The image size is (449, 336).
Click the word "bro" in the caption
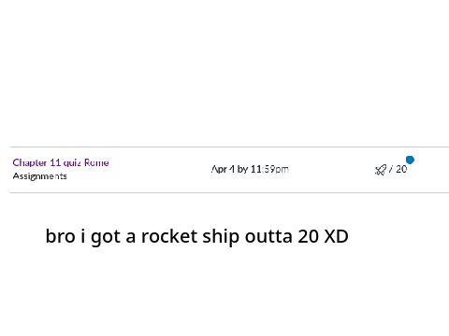[61, 236]
